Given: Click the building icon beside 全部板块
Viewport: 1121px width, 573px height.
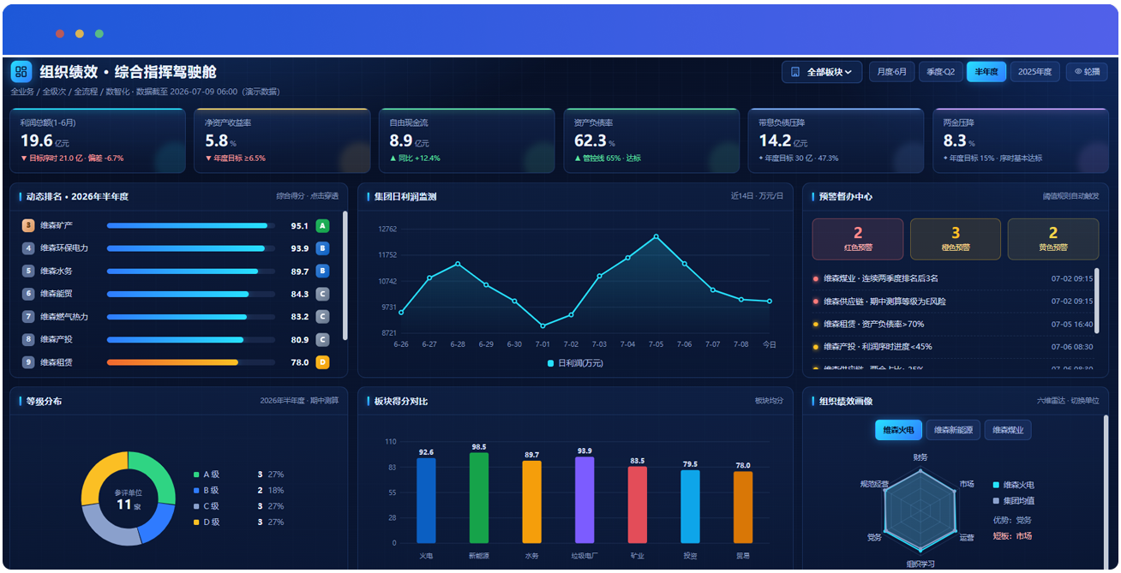Looking at the screenshot, I should [x=795, y=72].
